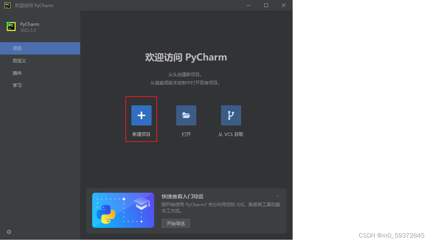The image size is (430, 242).
Task: Dismiss the onboarding tour banner
Action: tap(278, 196)
